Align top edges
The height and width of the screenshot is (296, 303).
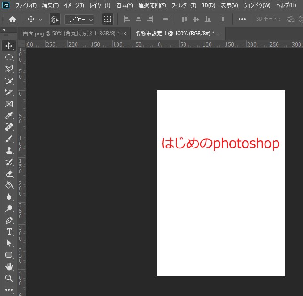[185, 19]
